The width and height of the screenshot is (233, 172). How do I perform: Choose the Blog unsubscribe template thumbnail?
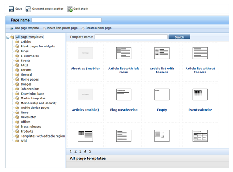pyautogui.click(x=124, y=95)
